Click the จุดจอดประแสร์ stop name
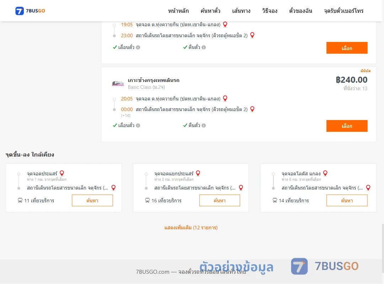Screen dimensions: 384x284 click(42, 174)
